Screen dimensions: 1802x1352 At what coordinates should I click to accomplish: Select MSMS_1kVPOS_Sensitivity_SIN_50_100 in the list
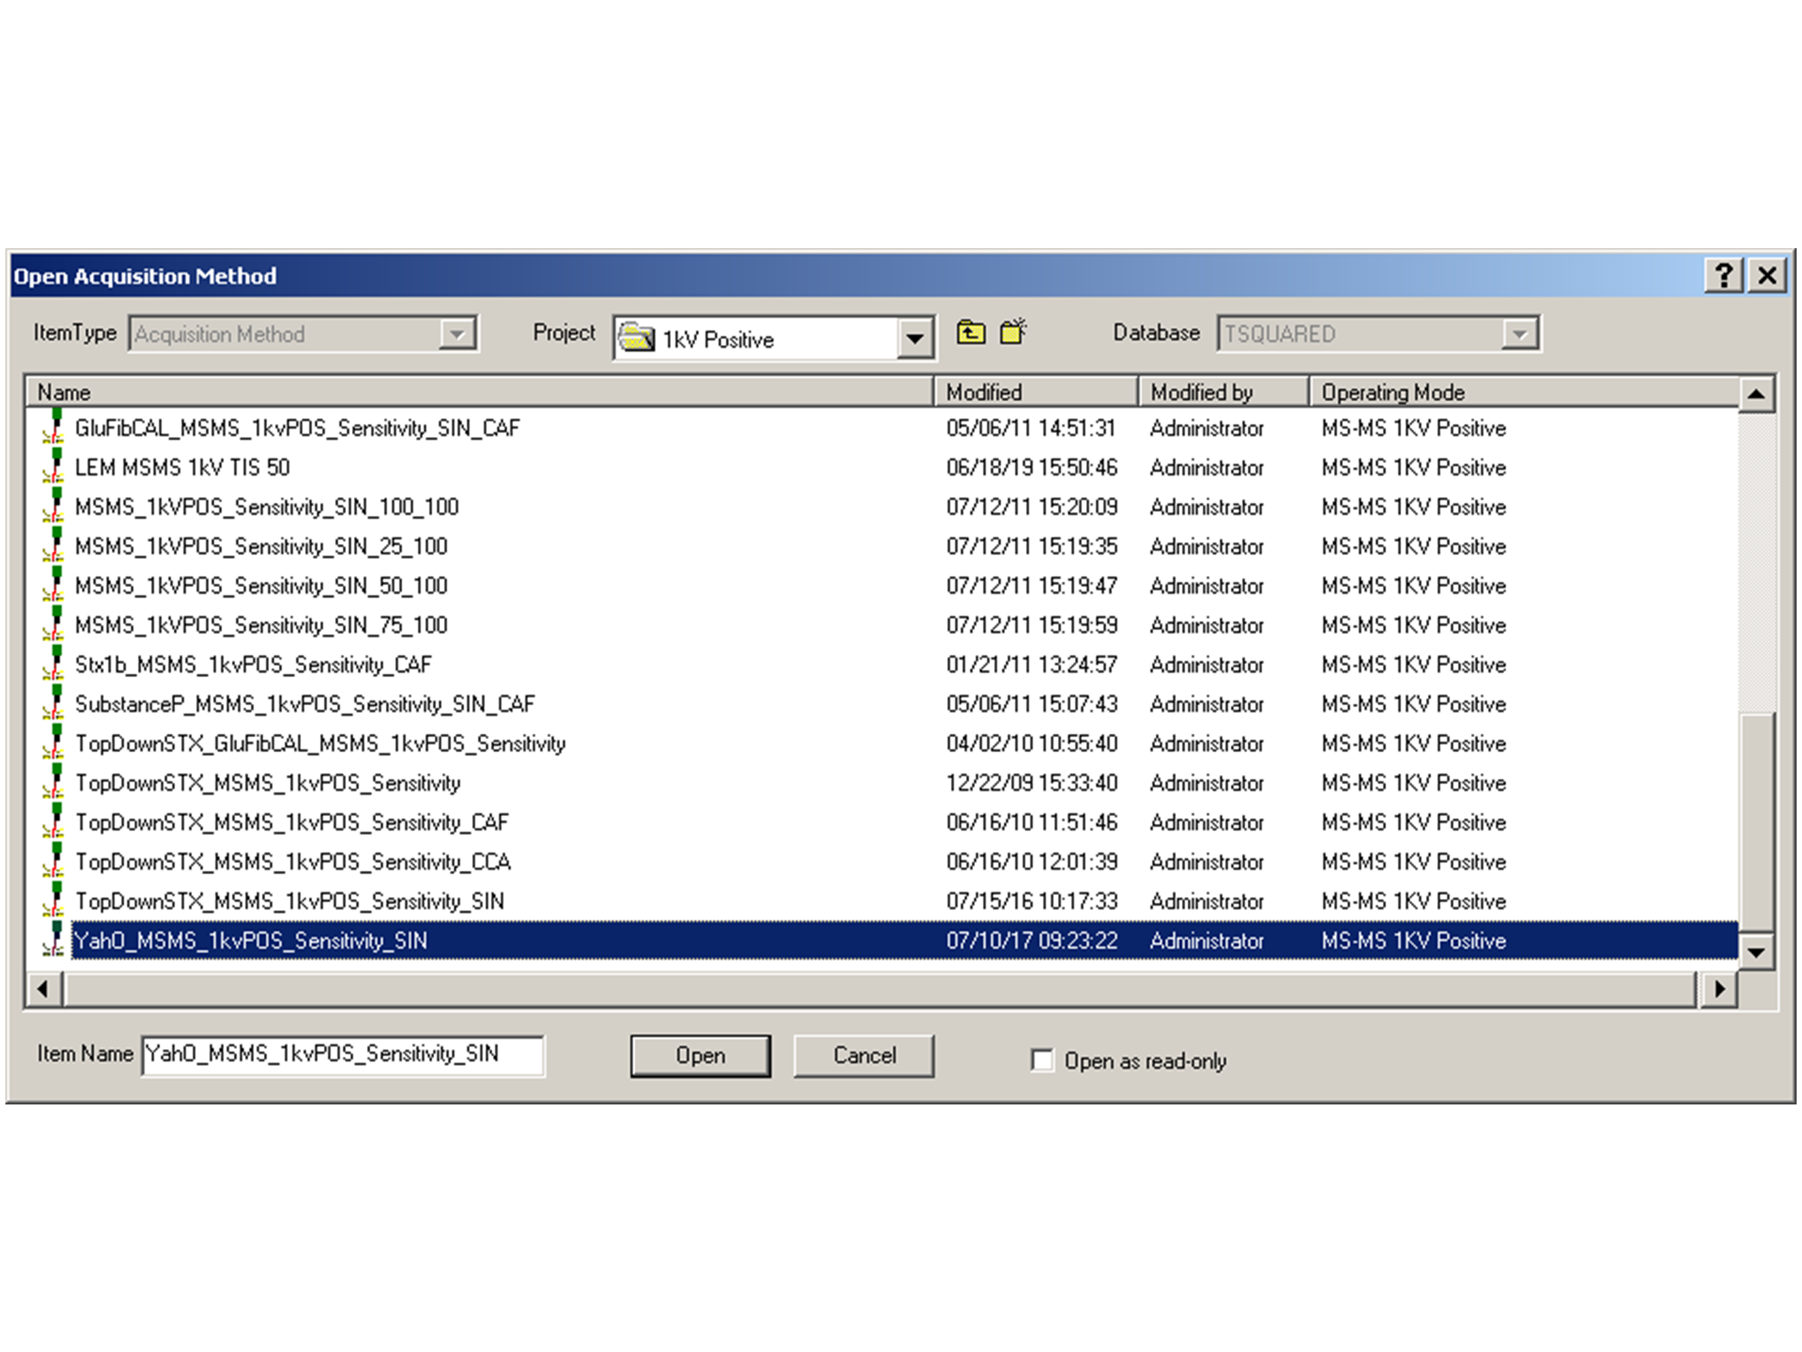pyautogui.click(x=261, y=586)
